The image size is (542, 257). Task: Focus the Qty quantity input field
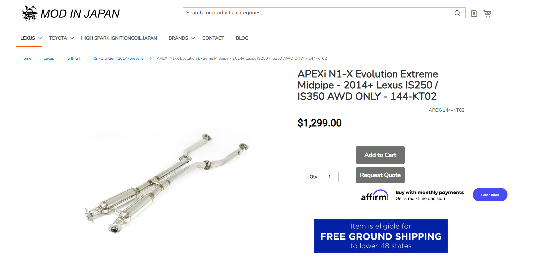pyautogui.click(x=329, y=177)
